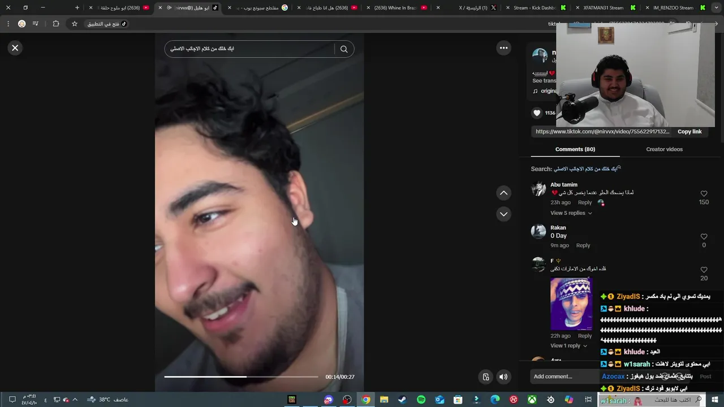Open Spotify from the taskbar
Image resolution: width=724 pixels, height=407 pixels.
point(421,400)
